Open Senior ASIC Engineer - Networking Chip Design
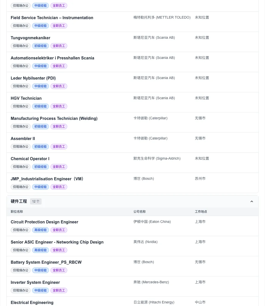 57,242
